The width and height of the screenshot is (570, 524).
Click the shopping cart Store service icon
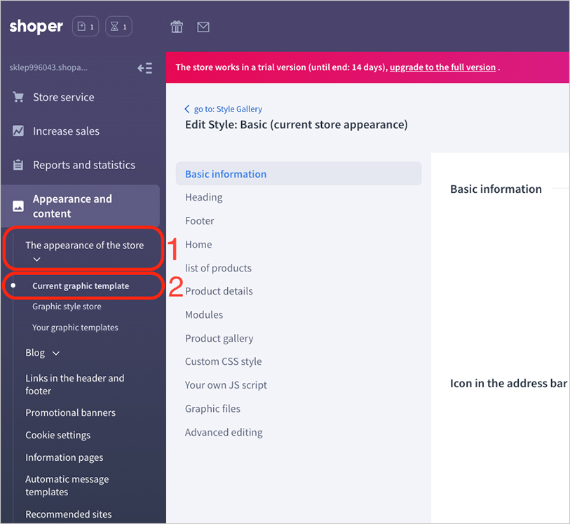point(18,97)
